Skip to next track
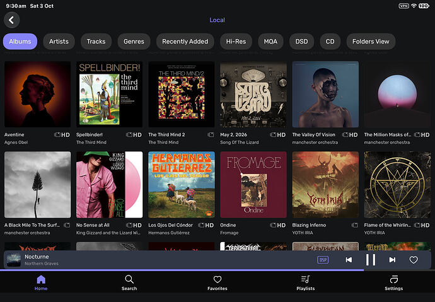Image resolution: width=435 pixels, height=302 pixels. pyautogui.click(x=392, y=260)
